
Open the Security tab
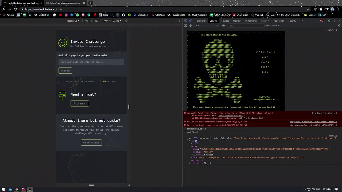(x=292, y=21)
